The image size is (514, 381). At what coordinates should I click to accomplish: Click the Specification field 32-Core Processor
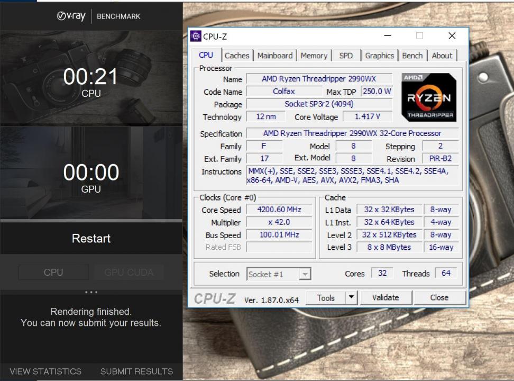[x=352, y=133]
